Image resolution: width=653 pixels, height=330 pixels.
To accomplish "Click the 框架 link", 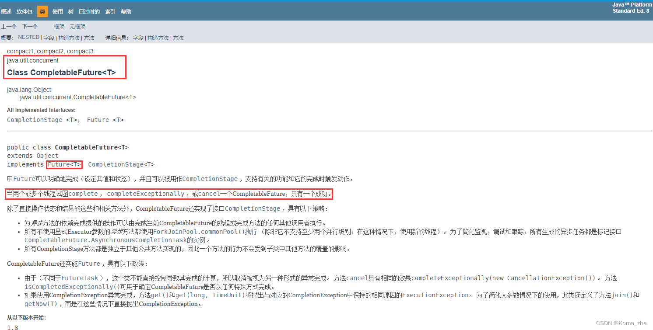I will point(59,27).
